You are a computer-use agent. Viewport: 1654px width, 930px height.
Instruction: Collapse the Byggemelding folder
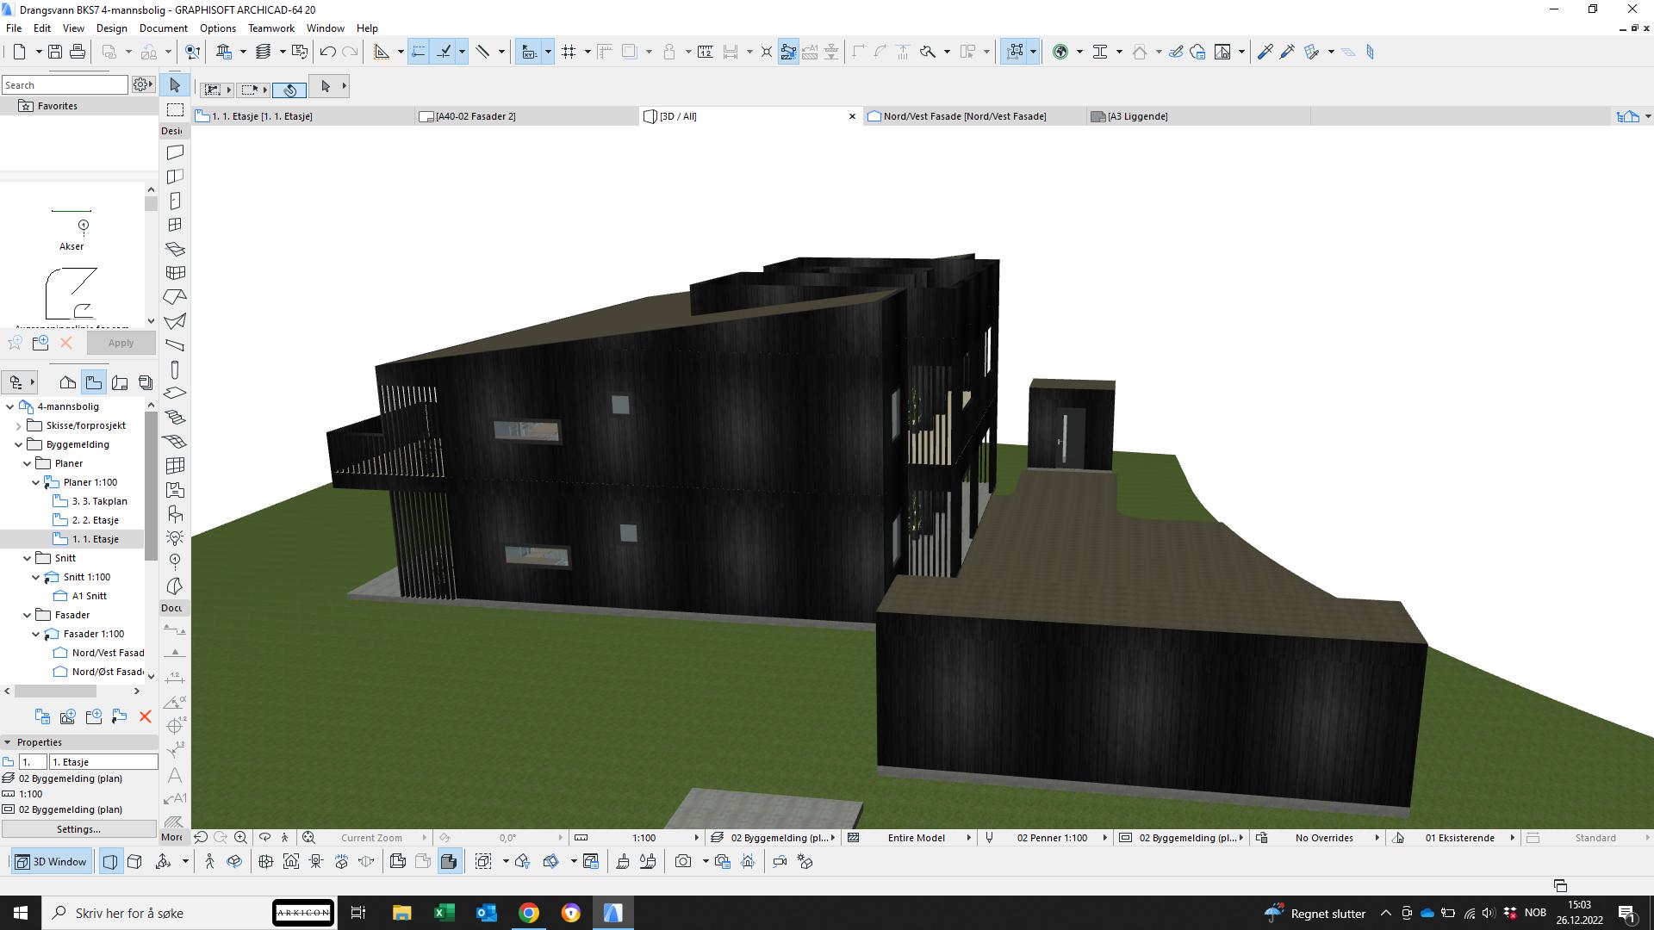pyautogui.click(x=18, y=444)
